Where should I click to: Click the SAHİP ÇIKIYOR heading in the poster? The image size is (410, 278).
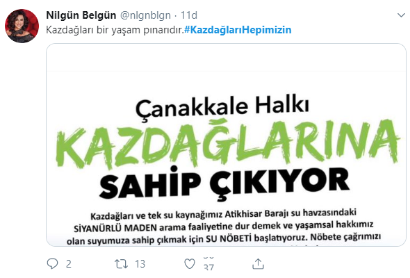click(x=224, y=184)
